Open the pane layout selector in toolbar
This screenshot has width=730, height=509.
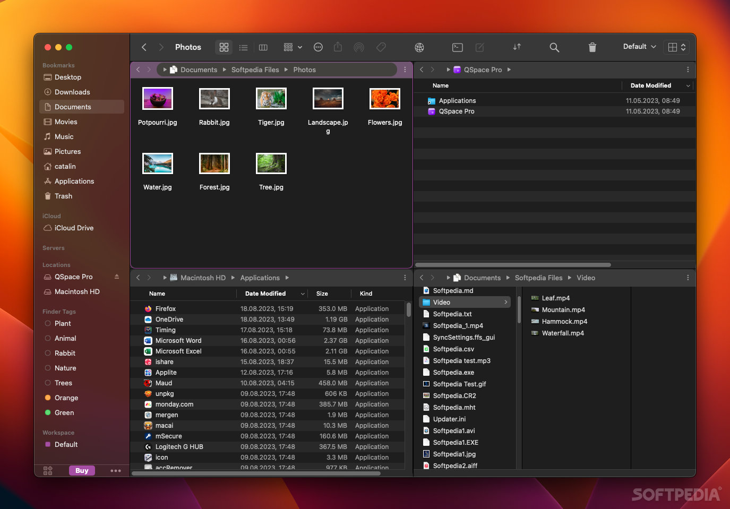(677, 47)
